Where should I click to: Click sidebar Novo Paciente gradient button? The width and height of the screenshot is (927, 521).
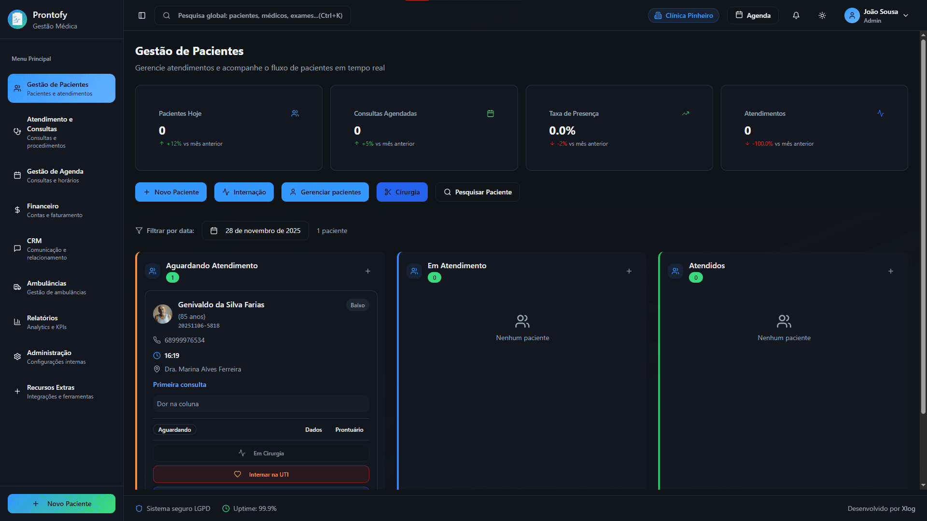(61, 504)
